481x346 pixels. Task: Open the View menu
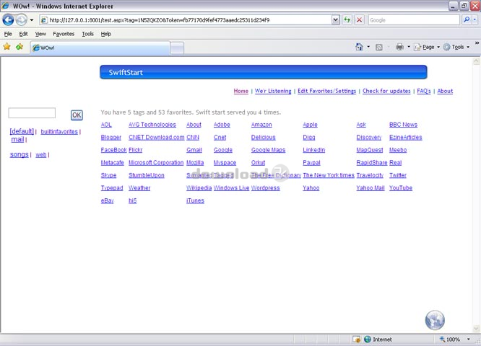pyautogui.click(x=40, y=34)
